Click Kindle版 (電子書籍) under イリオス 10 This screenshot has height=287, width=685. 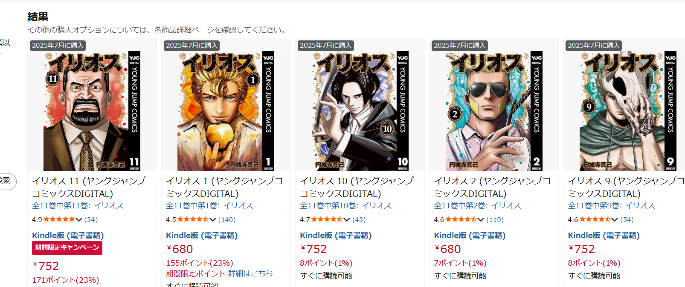pyautogui.click(x=336, y=236)
